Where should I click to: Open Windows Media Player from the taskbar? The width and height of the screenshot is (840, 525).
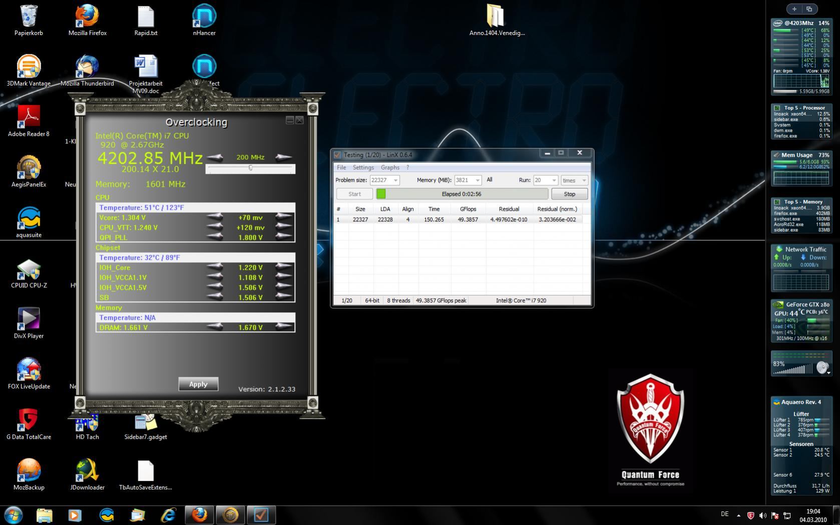(75, 515)
